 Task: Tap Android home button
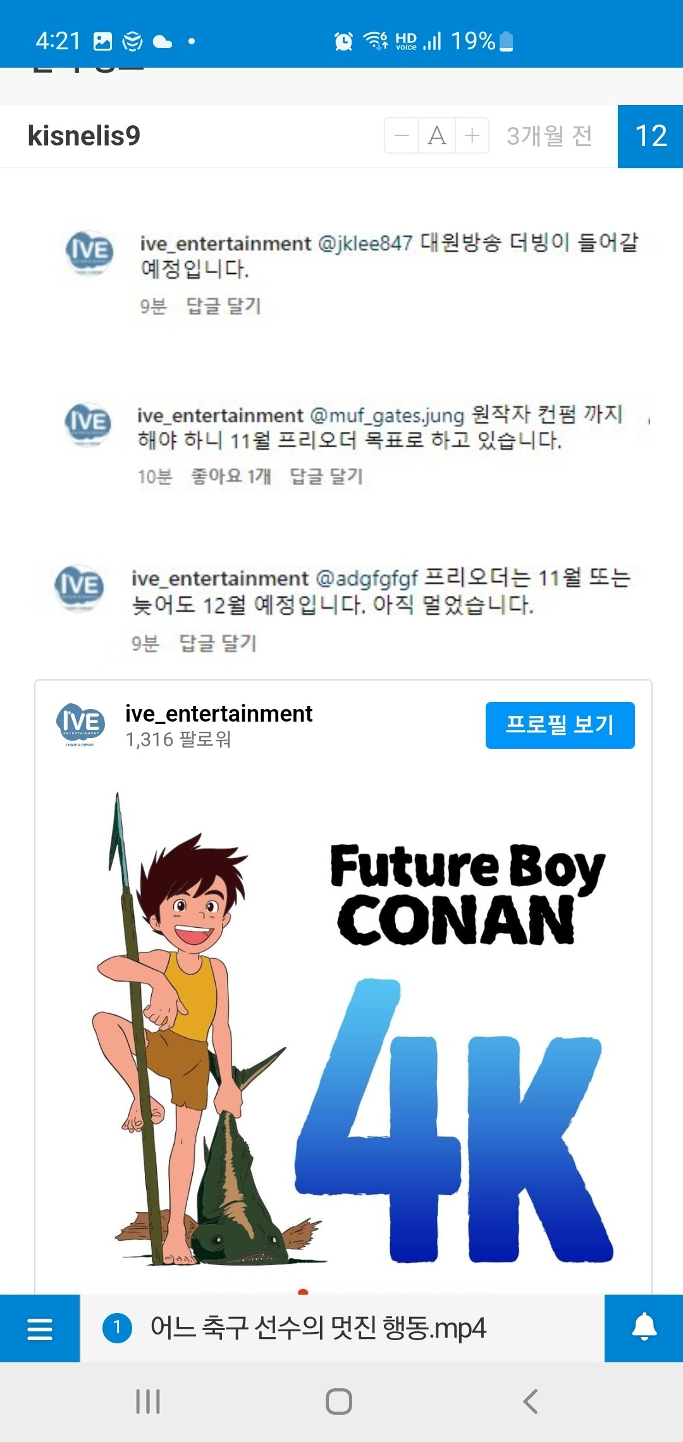pos(339,1402)
